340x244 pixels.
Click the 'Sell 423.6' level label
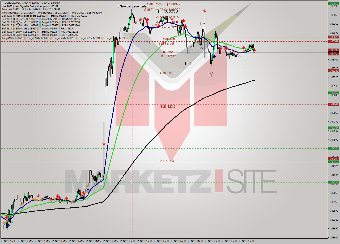pyautogui.click(x=168, y=106)
